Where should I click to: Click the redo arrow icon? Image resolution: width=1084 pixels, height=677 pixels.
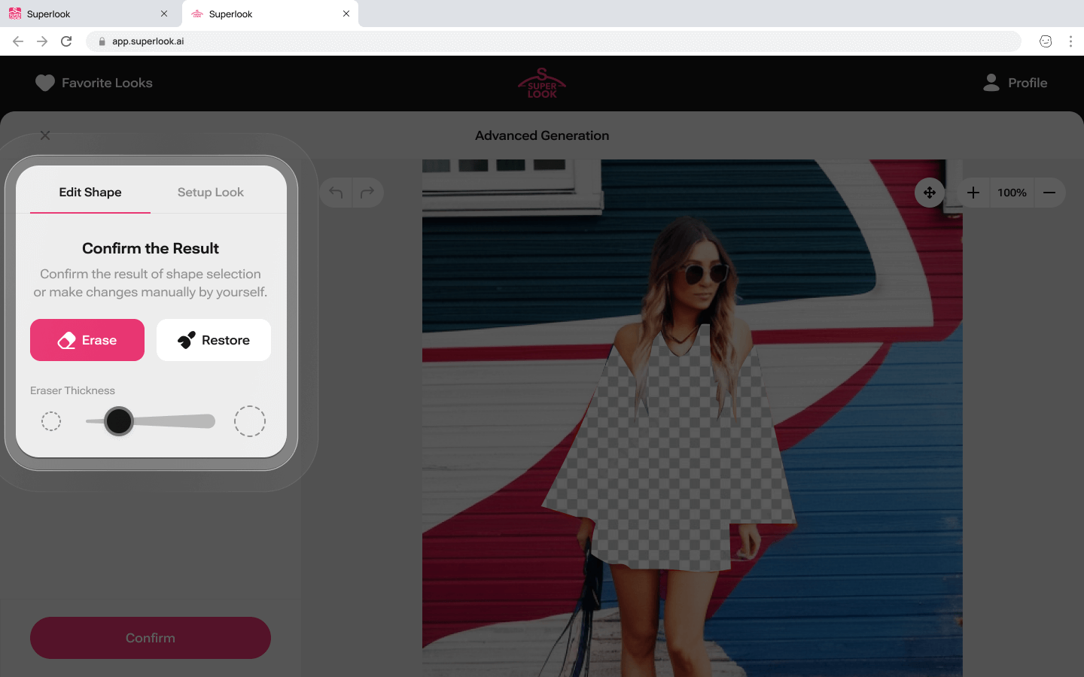tap(367, 193)
